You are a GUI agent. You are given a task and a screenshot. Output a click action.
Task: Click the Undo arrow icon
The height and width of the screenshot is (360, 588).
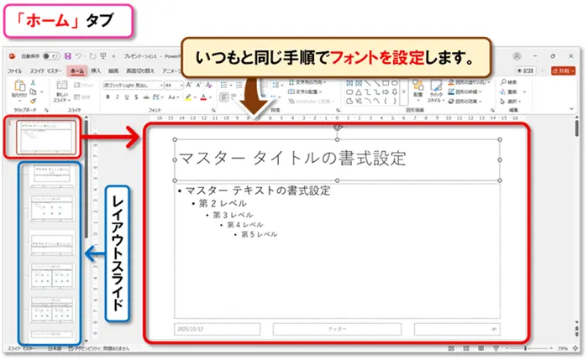point(78,56)
